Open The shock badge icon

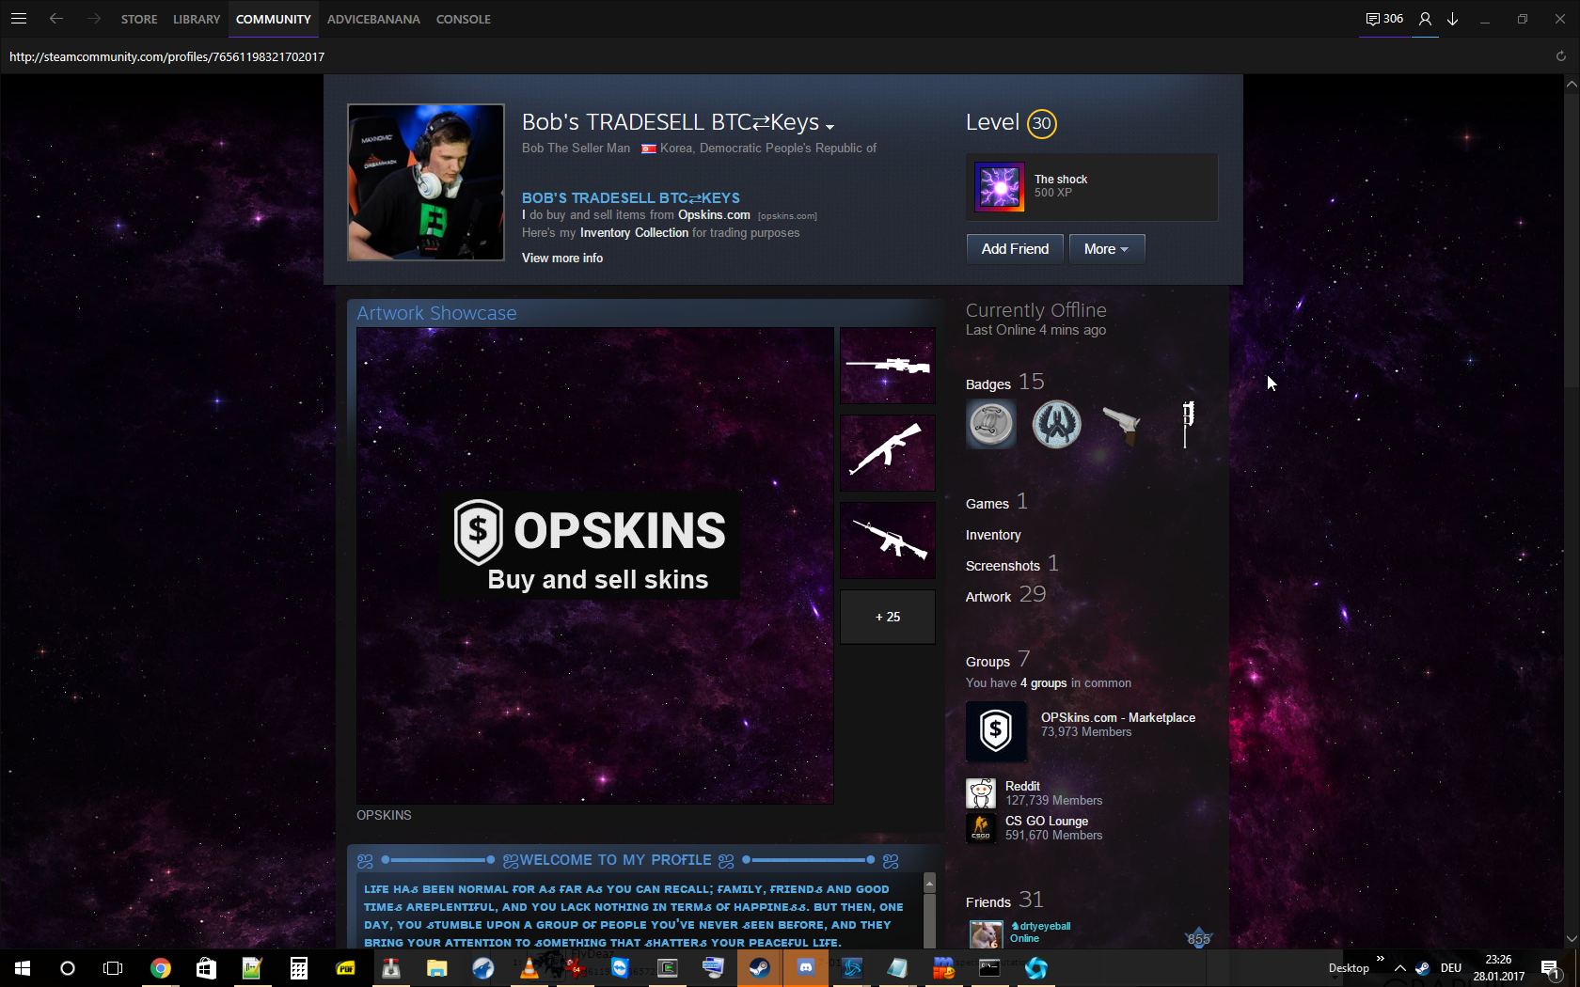[x=1000, y=187]
